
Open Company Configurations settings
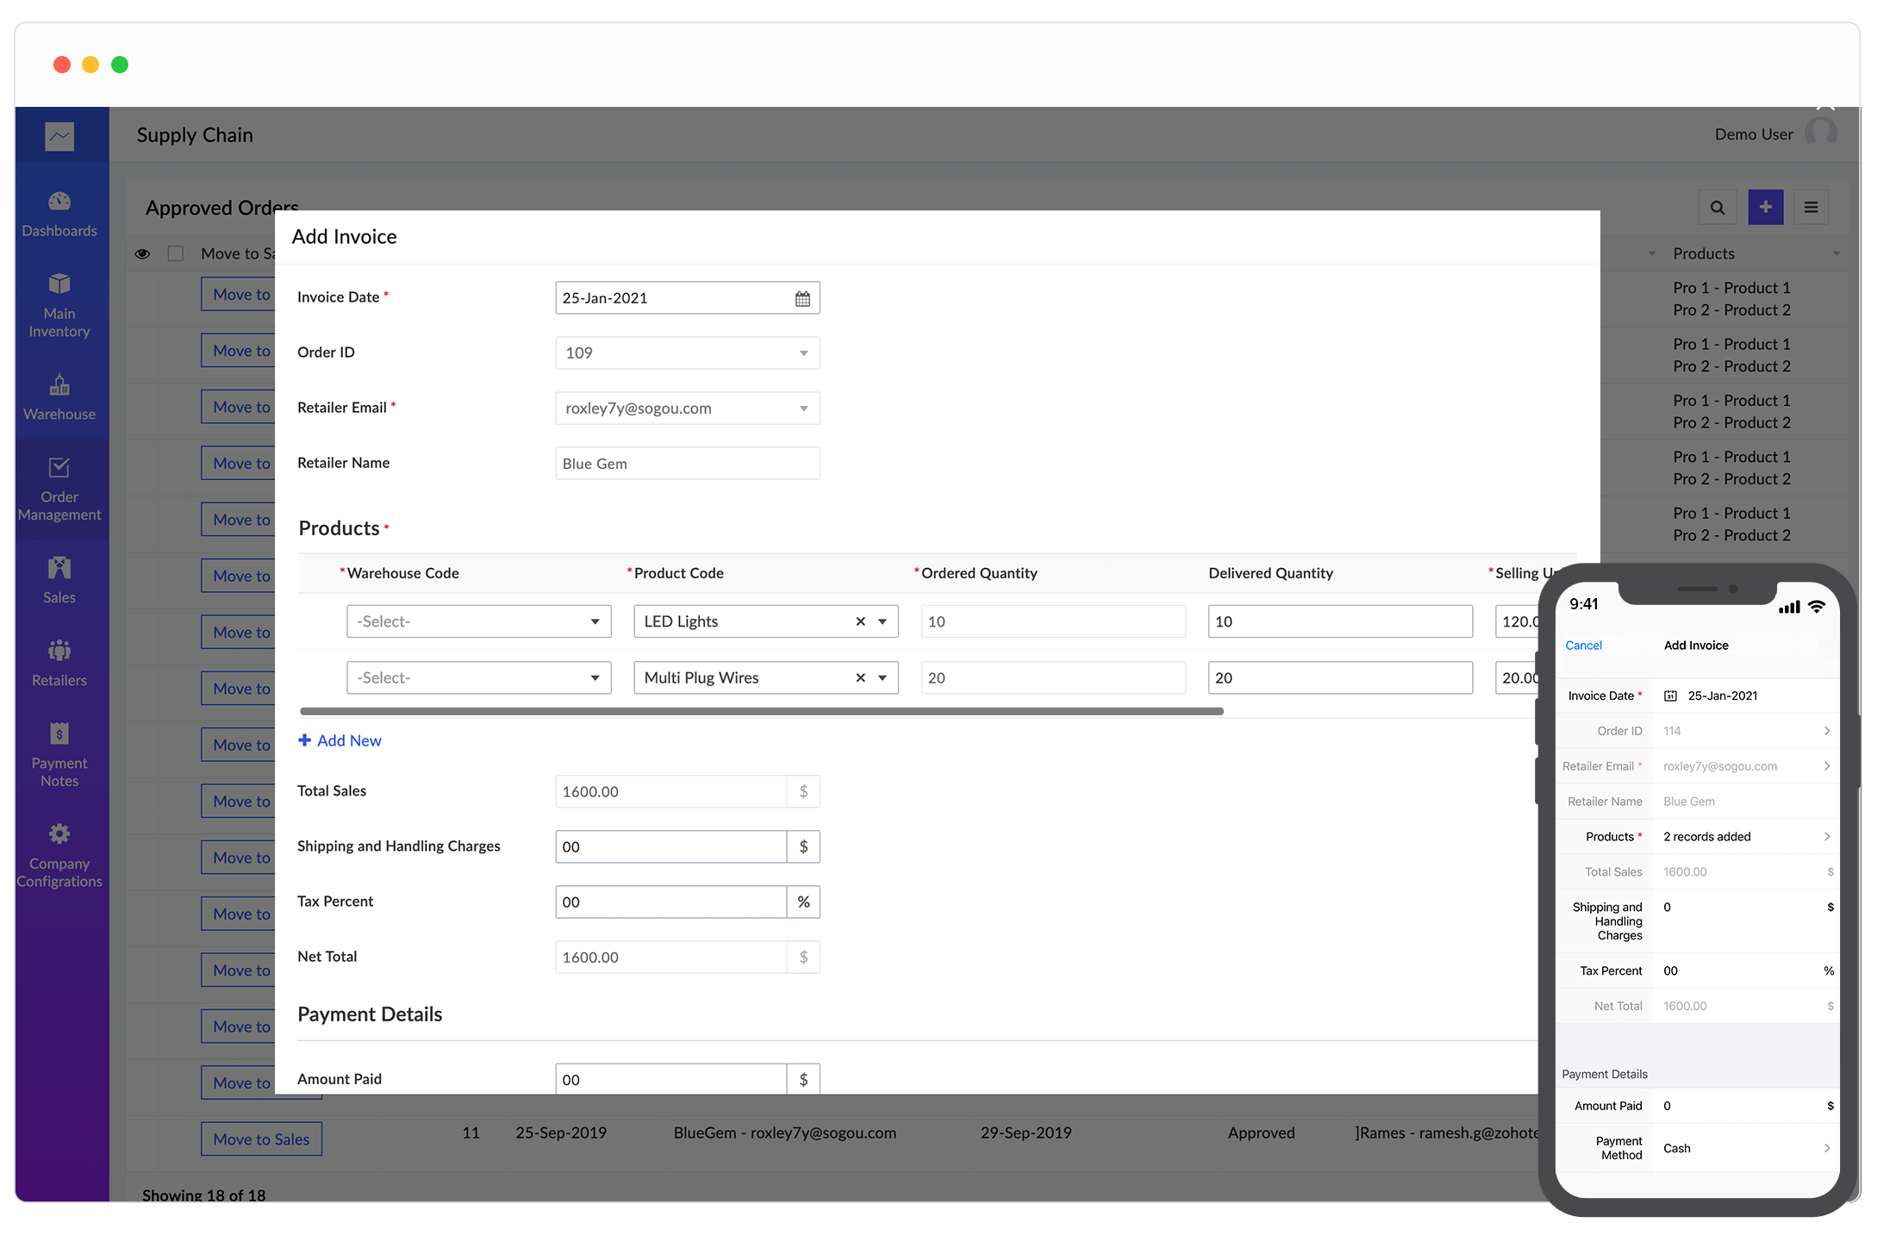point(59,856)
